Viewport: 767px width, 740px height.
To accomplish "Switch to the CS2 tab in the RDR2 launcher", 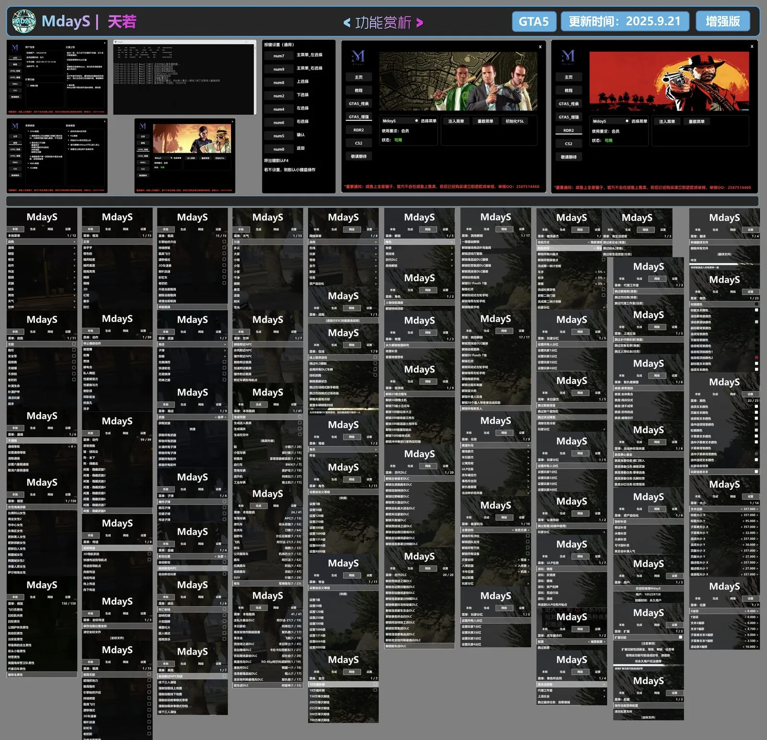I will coord(569,143).
